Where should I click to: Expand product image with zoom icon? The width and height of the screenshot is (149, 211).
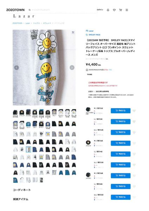pos(73,32)
